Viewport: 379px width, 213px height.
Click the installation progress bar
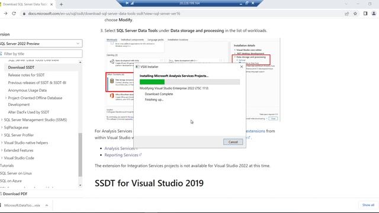pos(189,82)
